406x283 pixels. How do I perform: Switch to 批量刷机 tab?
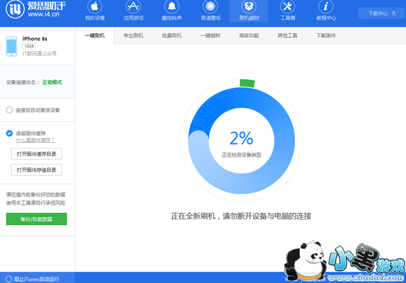[172, 36]
